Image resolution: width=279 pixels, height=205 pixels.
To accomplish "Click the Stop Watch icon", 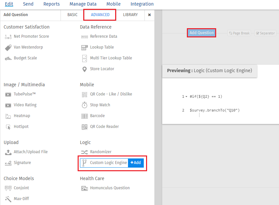I will click(x=84, y=105).
